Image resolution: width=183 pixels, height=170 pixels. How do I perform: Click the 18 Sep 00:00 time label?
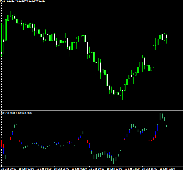click(9, 168)
